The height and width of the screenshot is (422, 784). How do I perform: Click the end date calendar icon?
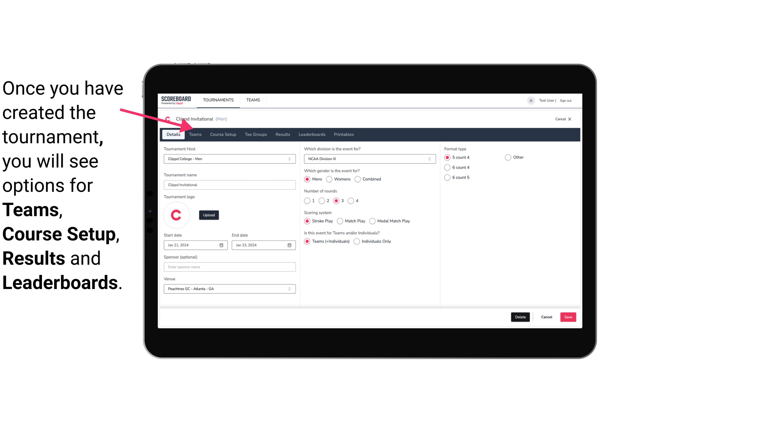pos(290,245)
